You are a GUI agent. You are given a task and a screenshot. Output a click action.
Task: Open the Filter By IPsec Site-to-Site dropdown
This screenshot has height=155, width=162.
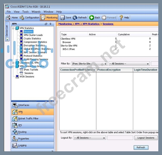pos(105,64)
